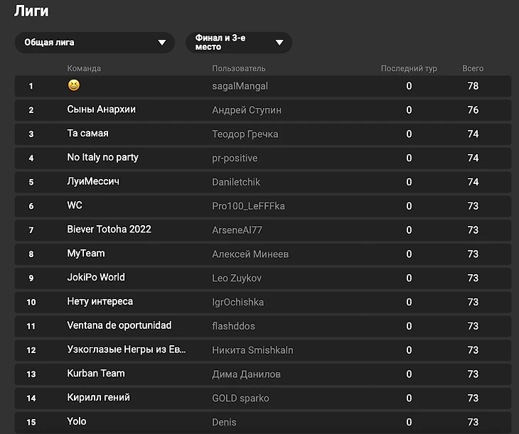
Task: Click the Всего column header
Action: 473,69
